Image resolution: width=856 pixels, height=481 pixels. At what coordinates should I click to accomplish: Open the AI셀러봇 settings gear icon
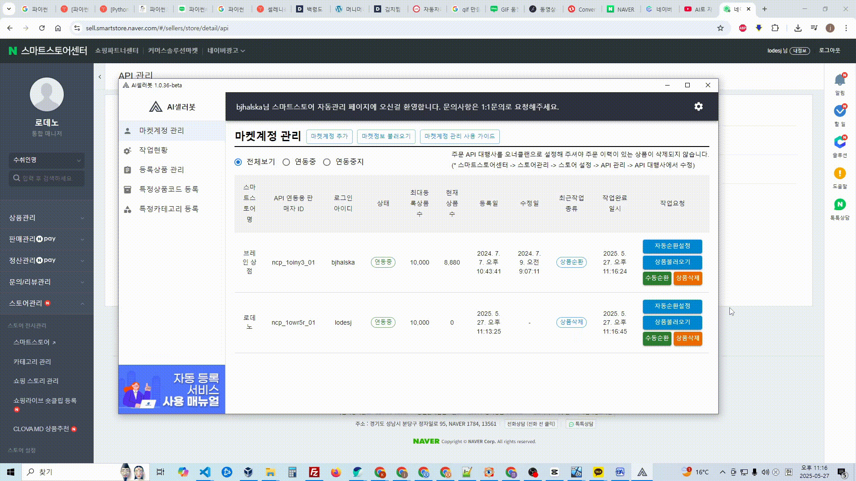(x=698, y=106)
